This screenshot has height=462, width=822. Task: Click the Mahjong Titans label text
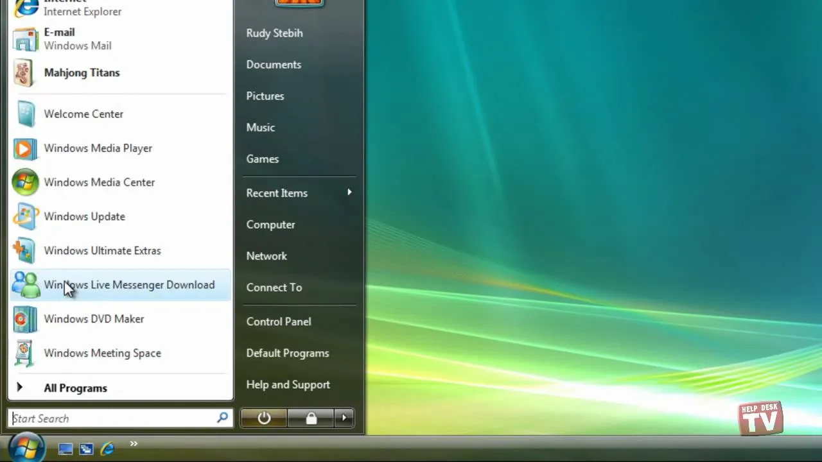point(82,73)
